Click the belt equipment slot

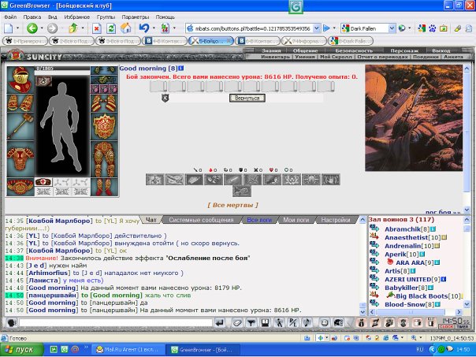(20, 187)
